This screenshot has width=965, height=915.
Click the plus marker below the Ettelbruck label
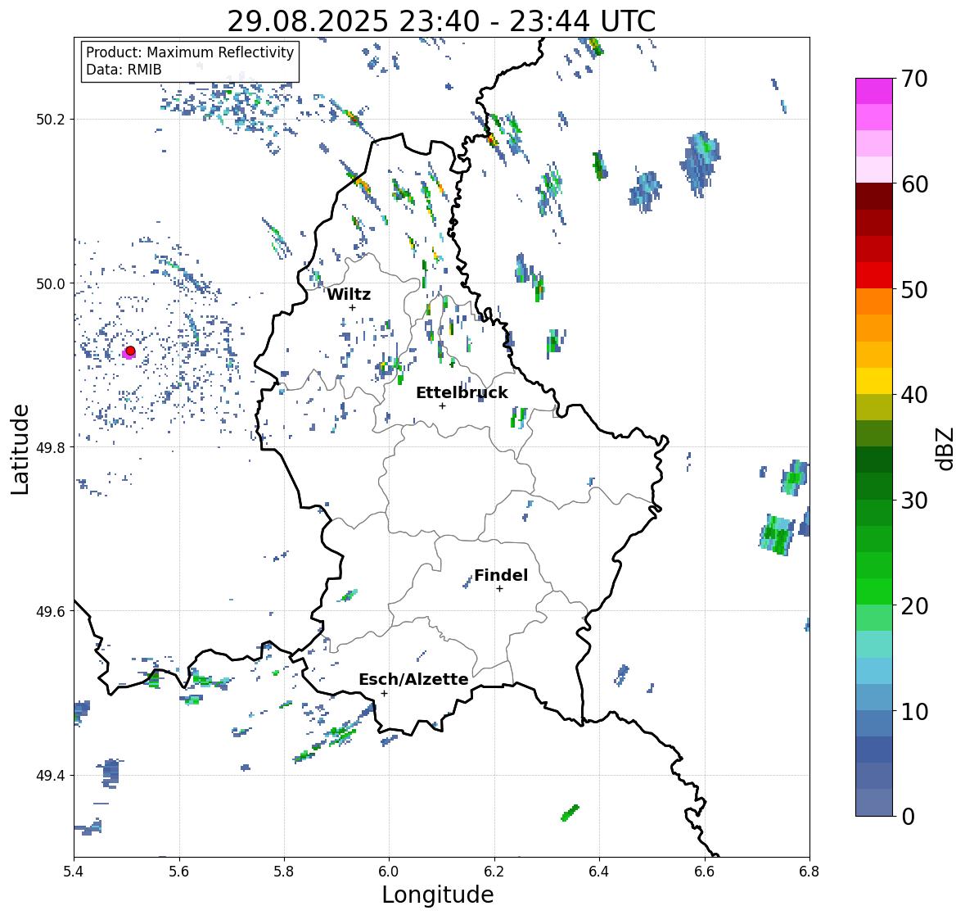(442, 405)
